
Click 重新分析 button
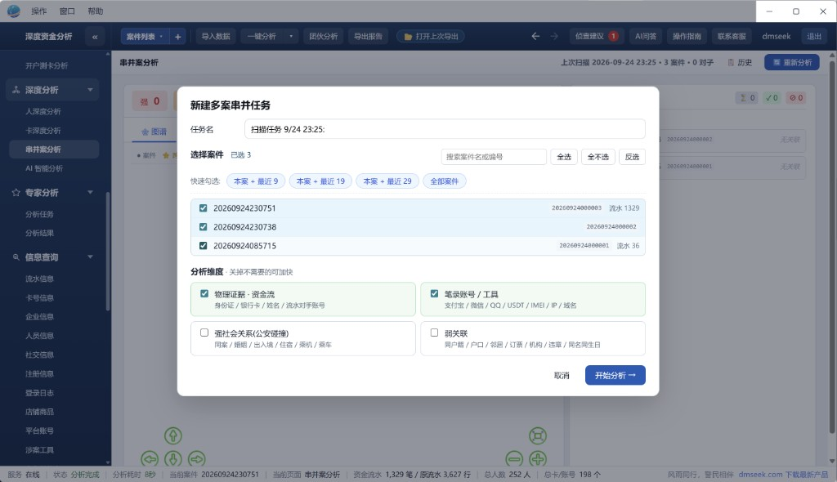[x=791, y=62]
